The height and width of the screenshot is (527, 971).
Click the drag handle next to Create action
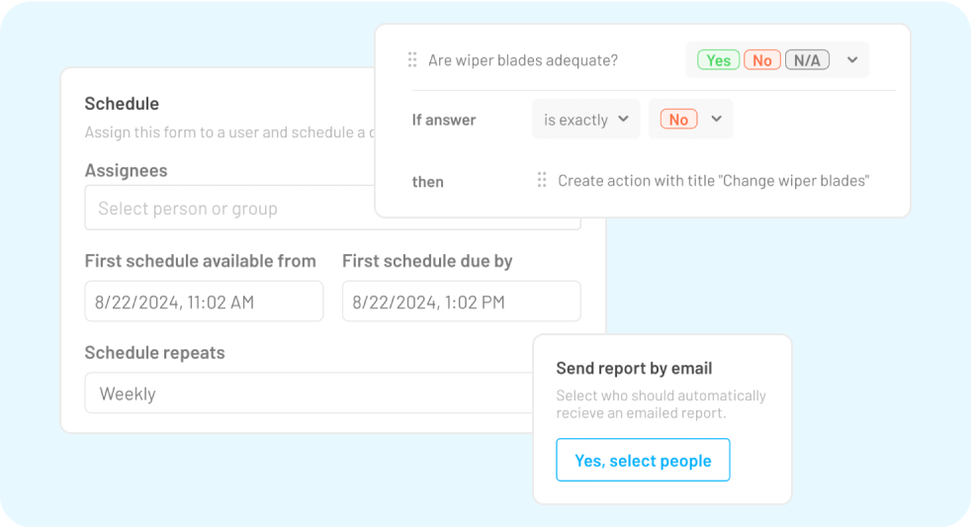pos(542,180)
